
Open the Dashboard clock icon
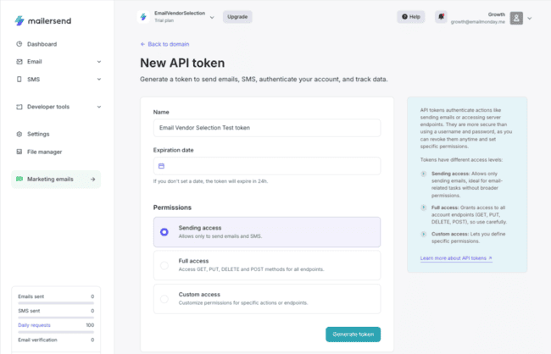[x=19, y=44]
